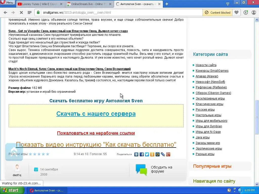Image resolution: width=259 pixels, height=194 pixels.
Task: Open Эксклюзивные игры category
Action: tap(210, 99)
